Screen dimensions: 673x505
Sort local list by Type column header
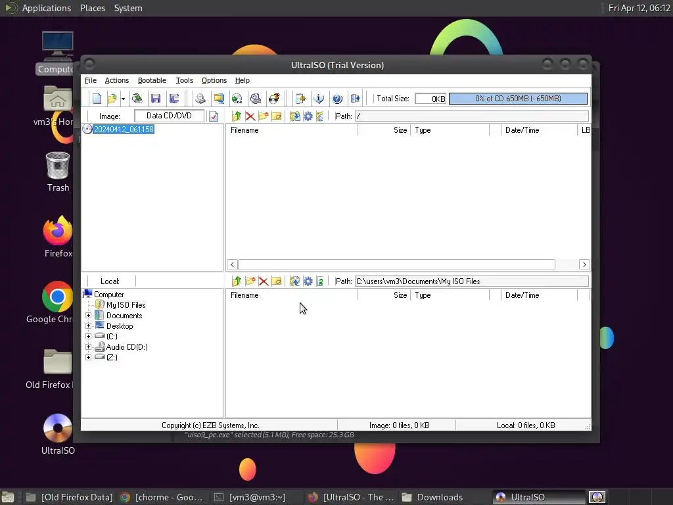point(450,295)
